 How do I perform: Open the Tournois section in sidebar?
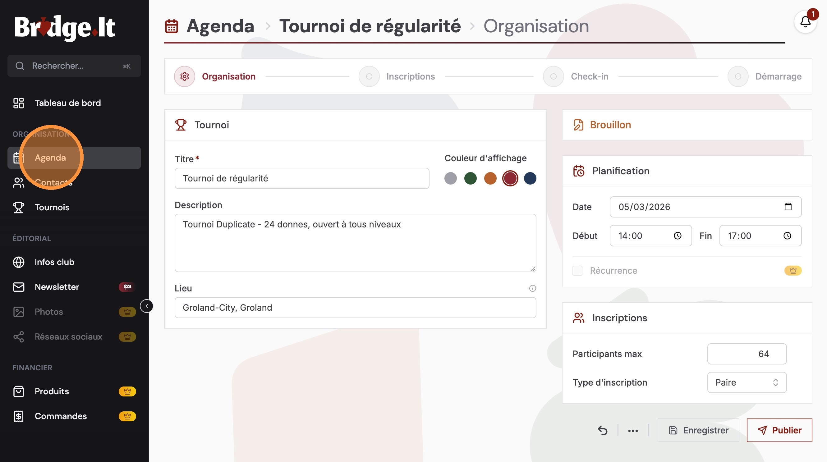click(52, 207)
